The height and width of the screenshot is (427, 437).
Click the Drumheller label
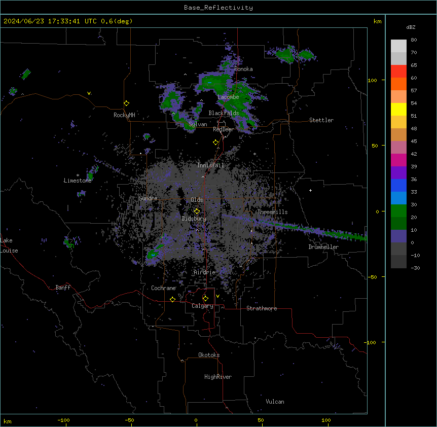[x=323, y=247]
